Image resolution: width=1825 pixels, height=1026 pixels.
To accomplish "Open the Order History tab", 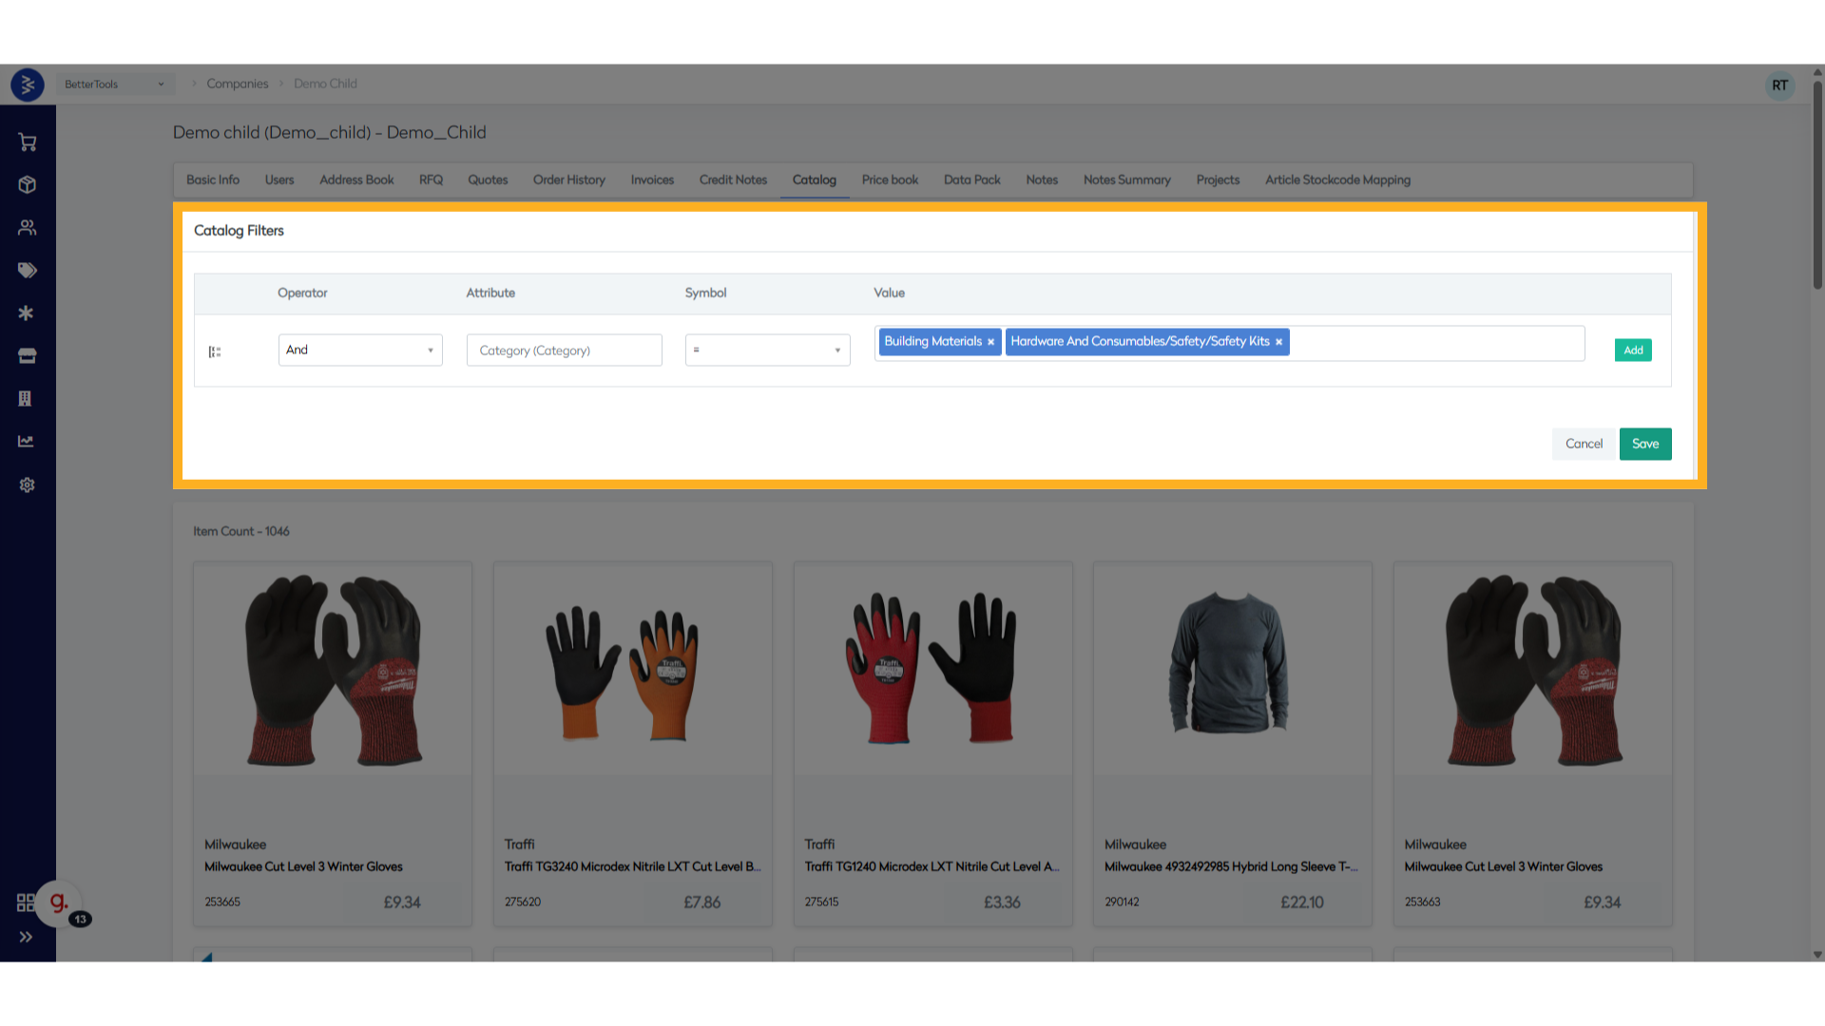I will click(x=568, y=180).
